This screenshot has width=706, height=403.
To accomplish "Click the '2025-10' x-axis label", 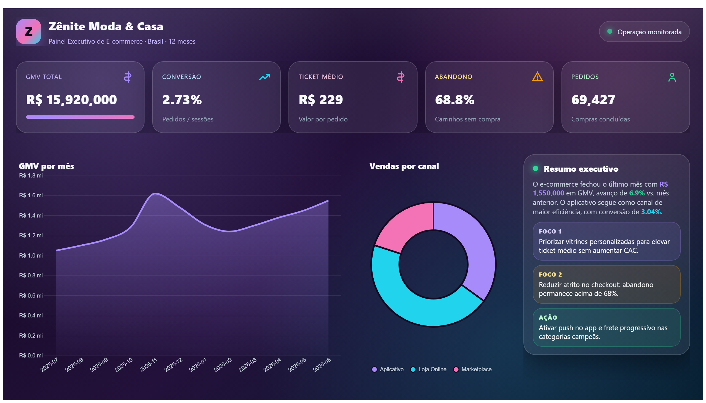I will click(x=124, y=365).
